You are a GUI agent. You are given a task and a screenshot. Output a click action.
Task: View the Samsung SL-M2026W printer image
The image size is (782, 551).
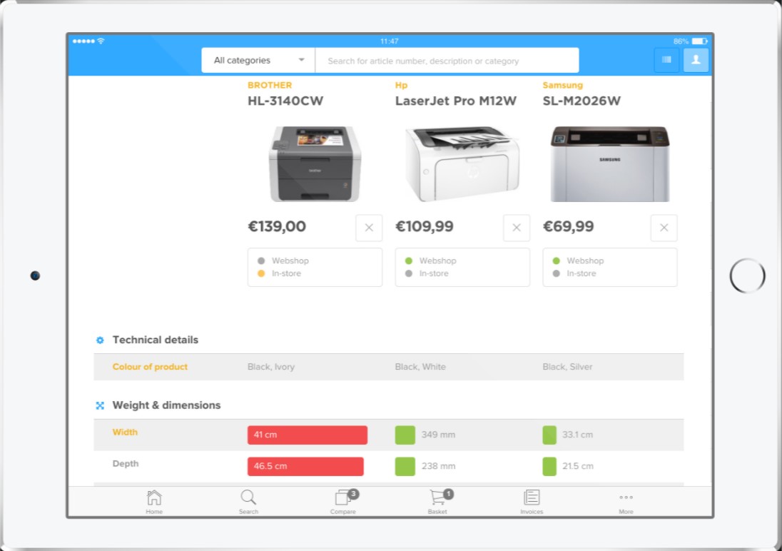pyautogui.click(x=610, y=163)
